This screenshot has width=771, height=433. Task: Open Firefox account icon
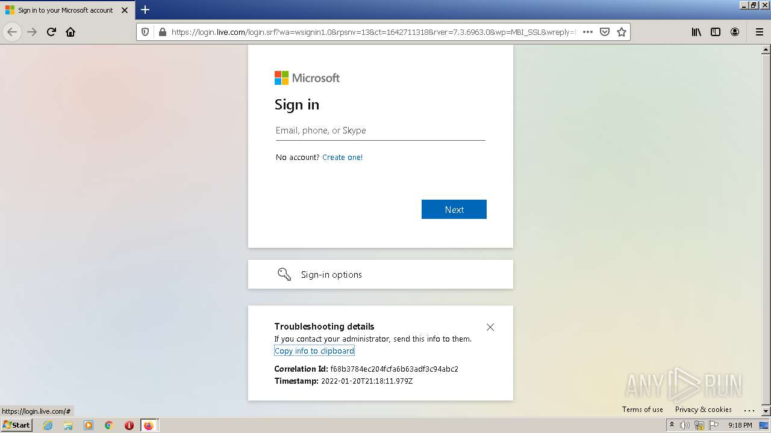(735, 32)
